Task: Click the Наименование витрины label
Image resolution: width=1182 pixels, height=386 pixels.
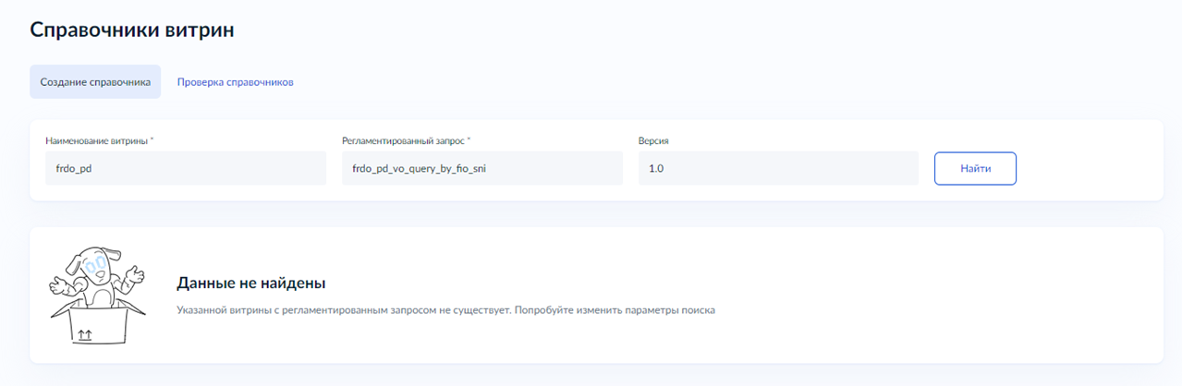Action: coord(99,140)
